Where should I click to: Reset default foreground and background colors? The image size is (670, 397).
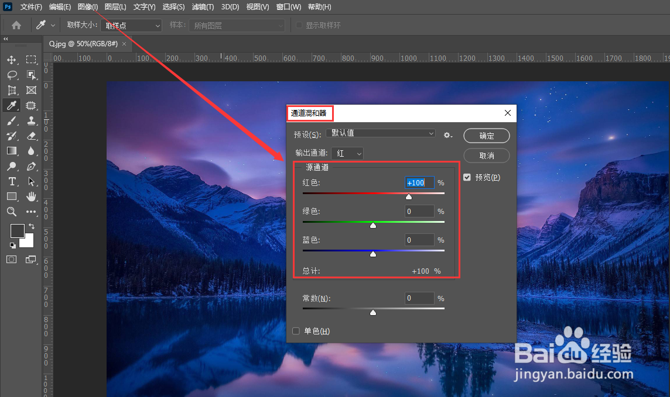click(x=13, y=246)
